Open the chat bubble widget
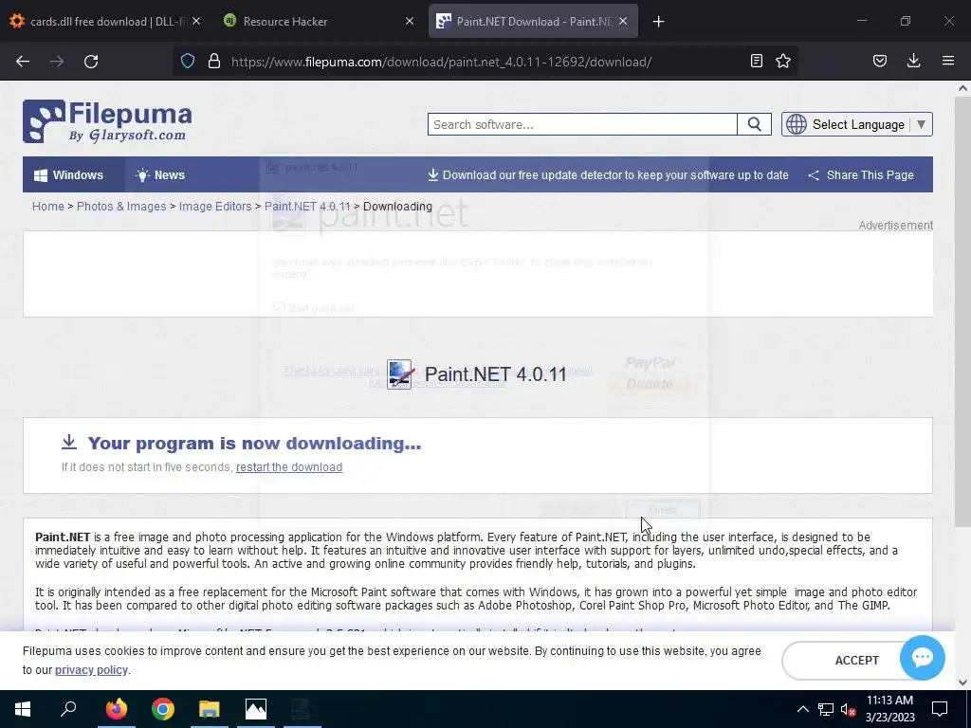 [x=922, y=658]
